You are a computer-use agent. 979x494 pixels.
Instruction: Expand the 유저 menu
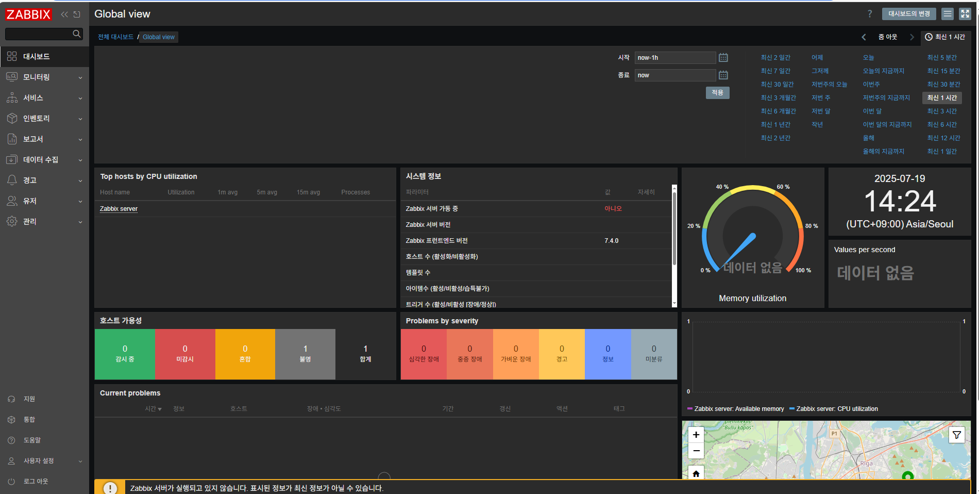click(44, 201)
